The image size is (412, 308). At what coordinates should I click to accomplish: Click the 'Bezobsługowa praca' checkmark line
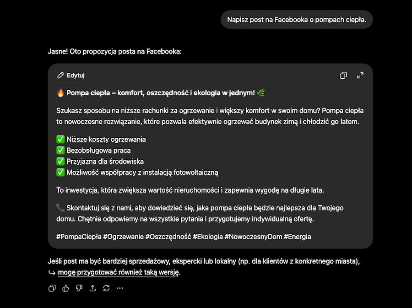93,150
